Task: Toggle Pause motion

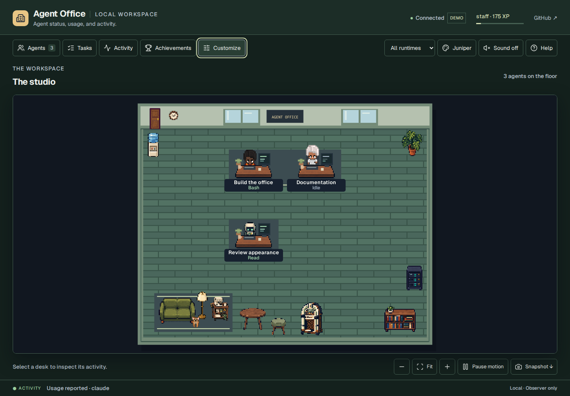Action: click(483, 367)
